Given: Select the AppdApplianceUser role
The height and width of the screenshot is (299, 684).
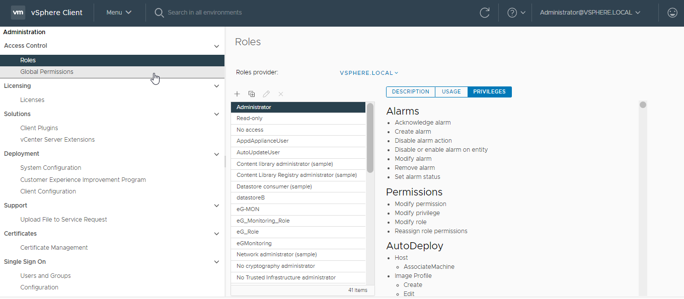Looking at the screenshot, I should click(x=298, y=141).
